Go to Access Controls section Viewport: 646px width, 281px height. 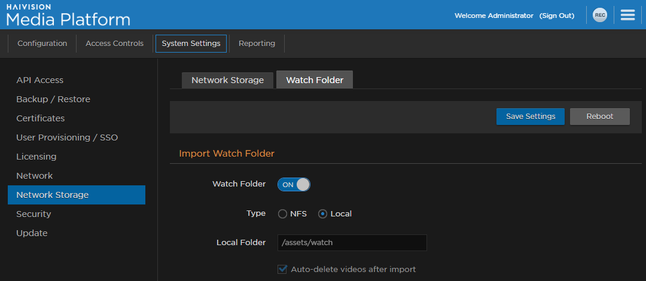tap(114, 44)
